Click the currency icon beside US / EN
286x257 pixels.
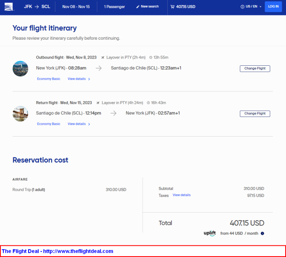[x=242, y=7]
